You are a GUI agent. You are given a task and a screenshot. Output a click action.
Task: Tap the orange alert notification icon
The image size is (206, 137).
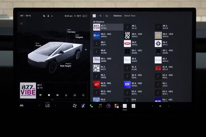(x=52, y=16)
